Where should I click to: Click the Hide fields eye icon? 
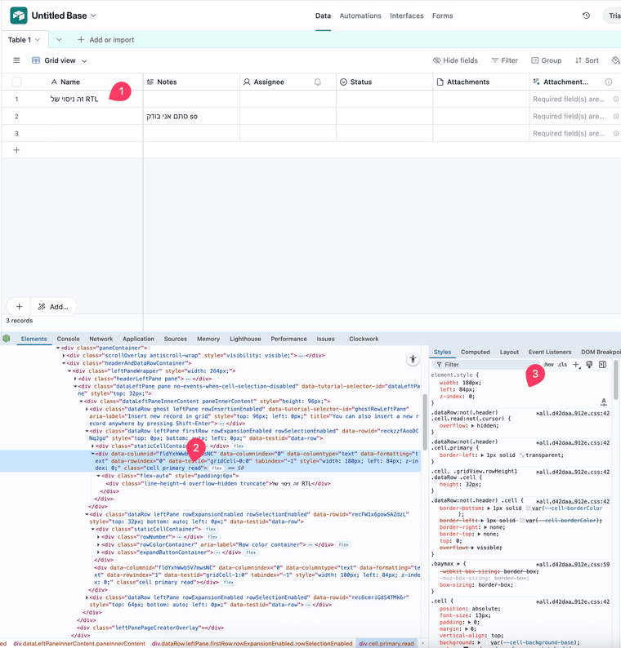(x=437, y=60)
